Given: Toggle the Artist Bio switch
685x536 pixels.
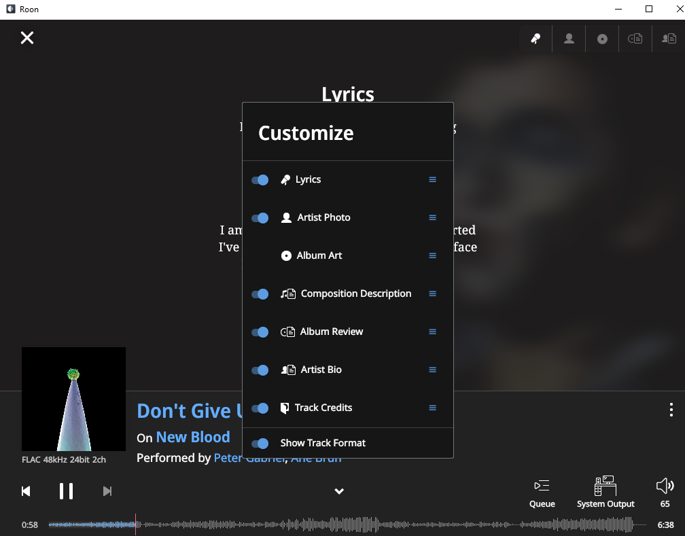Looking at the screenshot, I should pos(260,370).
